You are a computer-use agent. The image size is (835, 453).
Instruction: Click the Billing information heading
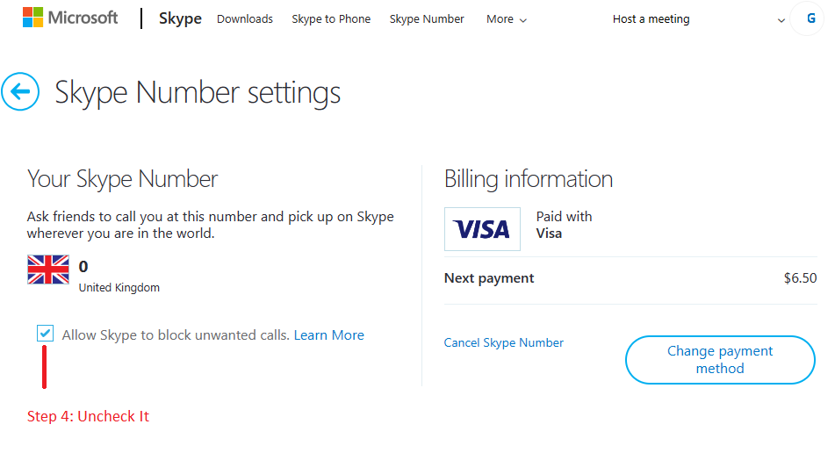point(529,179)
